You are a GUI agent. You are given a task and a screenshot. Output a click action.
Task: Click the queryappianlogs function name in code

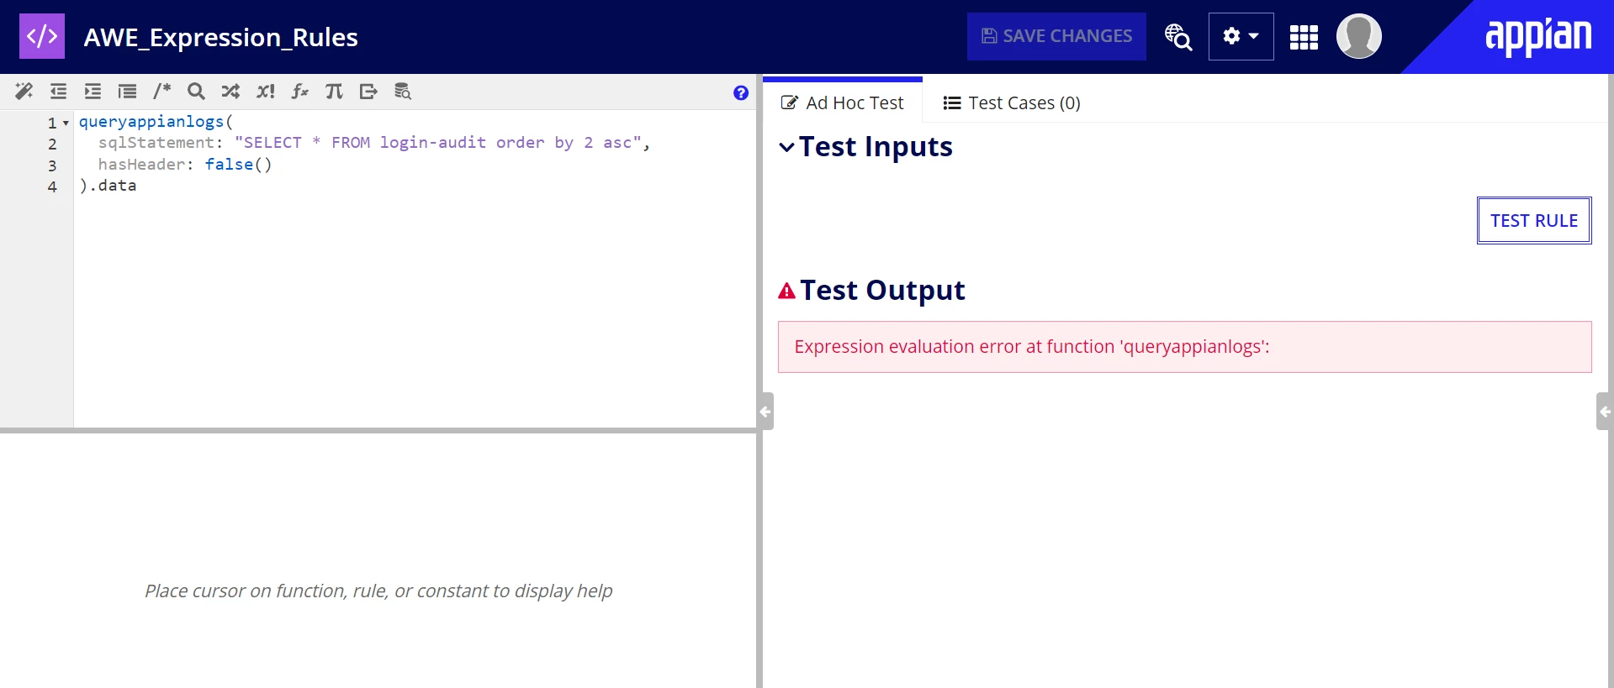151,122
